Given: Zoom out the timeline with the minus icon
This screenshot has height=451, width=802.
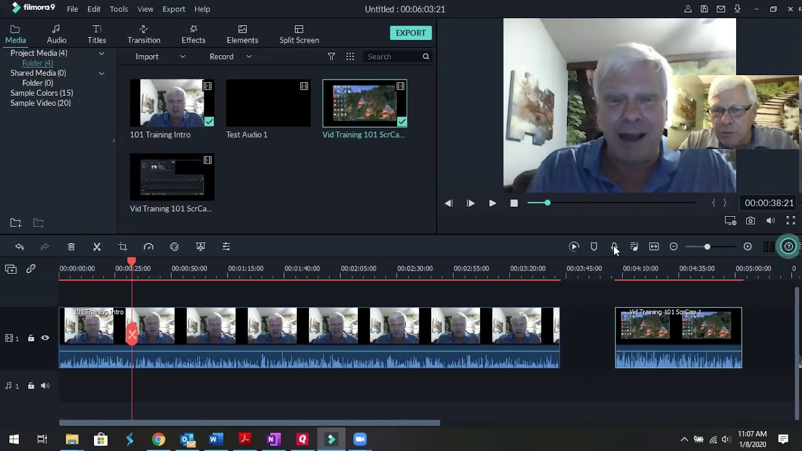Looking at the screenshot, I should tap(674, 247).
